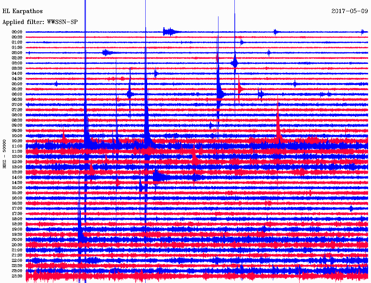Select the 04:00 time label
This screenshot has width=371, height=283.
(17, 74)
